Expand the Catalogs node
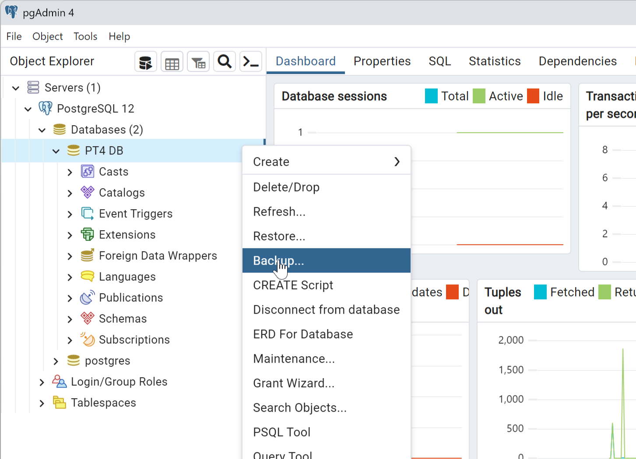Viewport: 636px width, 459px height. (70, 193)
